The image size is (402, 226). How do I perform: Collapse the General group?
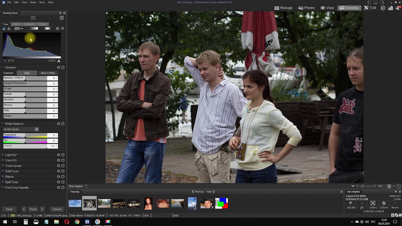(x=3, y=67)
